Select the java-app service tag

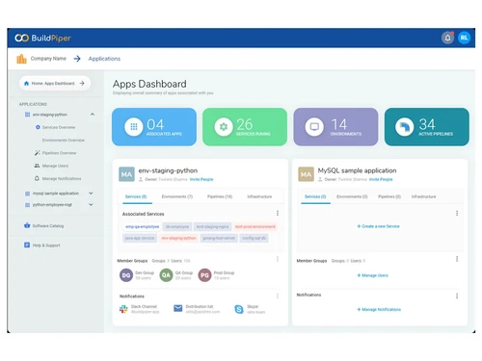click(x=140, y=238)
